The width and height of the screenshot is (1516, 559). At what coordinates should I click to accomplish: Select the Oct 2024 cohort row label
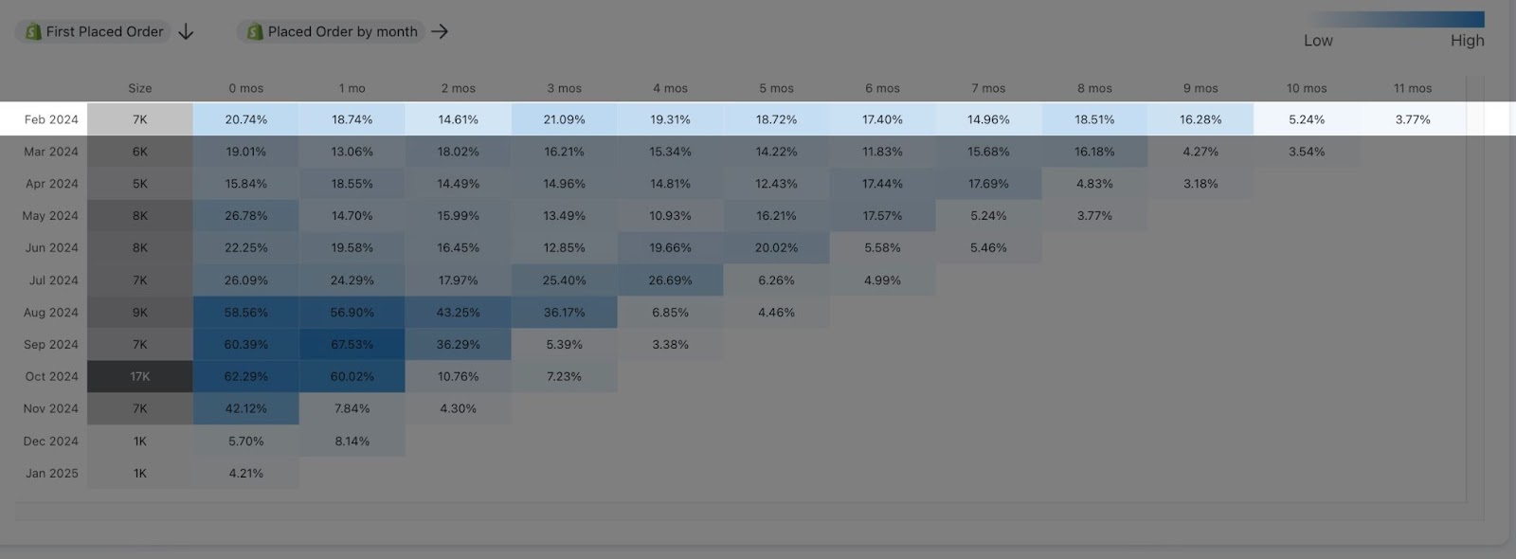51,376
